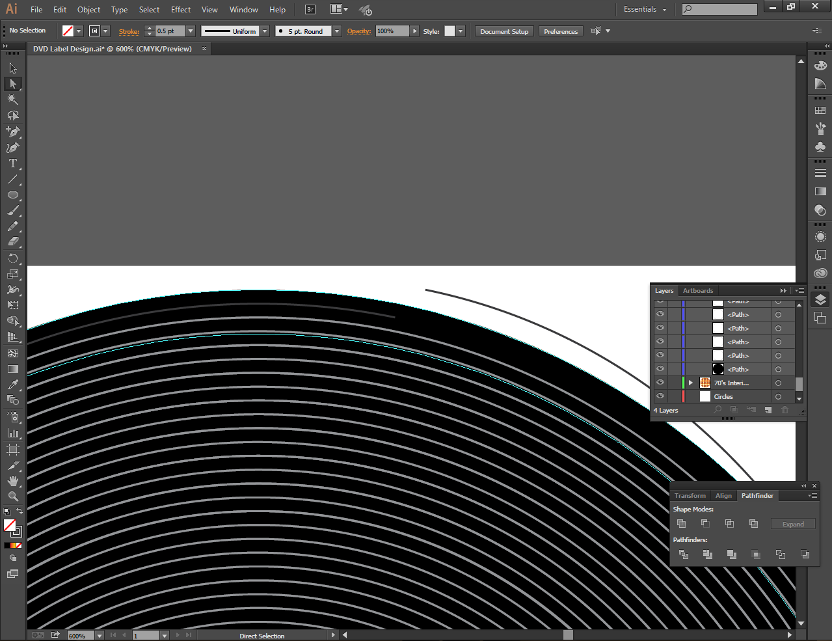The height and width of the screenshot is (641, 832).
Task: Select the Rotate tool
Action: (13, 258)
